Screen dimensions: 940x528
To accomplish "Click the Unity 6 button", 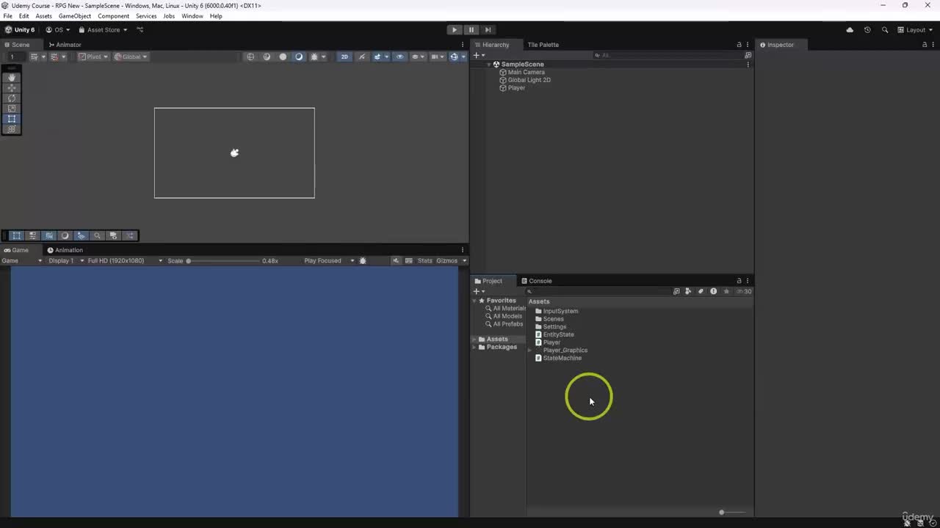I will pyautogui.click(x=20, y=30).
